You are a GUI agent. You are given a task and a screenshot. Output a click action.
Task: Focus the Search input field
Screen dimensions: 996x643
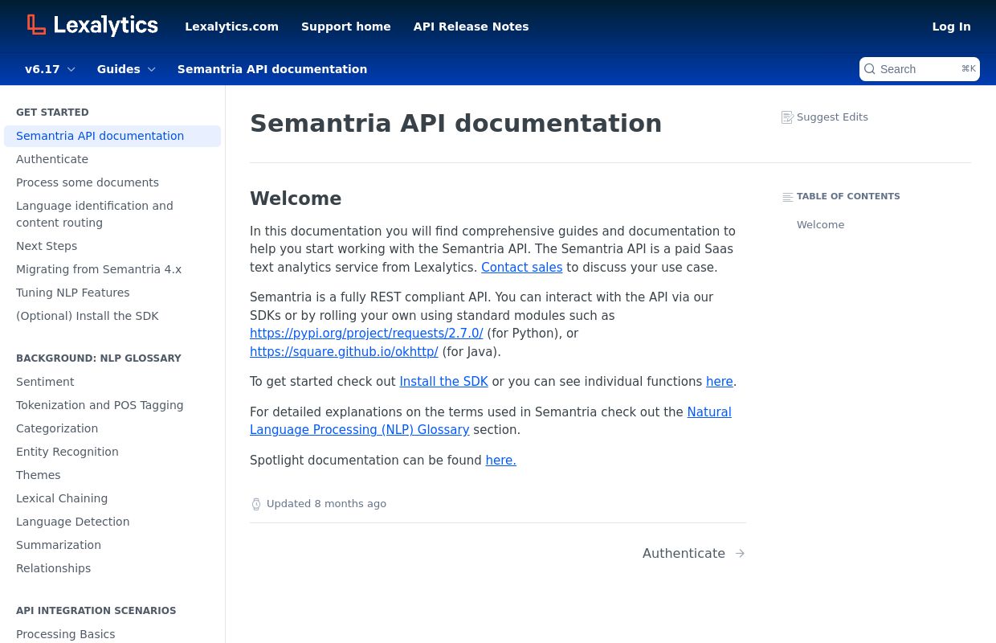[x=920, y=69]
